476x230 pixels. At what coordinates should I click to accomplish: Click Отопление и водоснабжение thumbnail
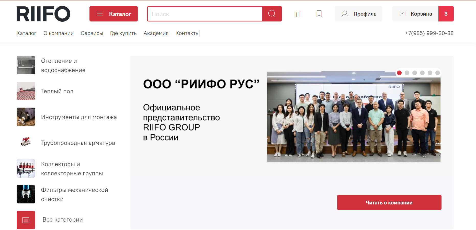26,65
